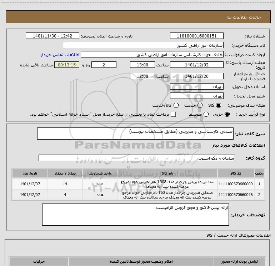The image size is (275, 266).
Task: Click the شماره نیاز field 1101000016000151
Action: click(196, 36)
